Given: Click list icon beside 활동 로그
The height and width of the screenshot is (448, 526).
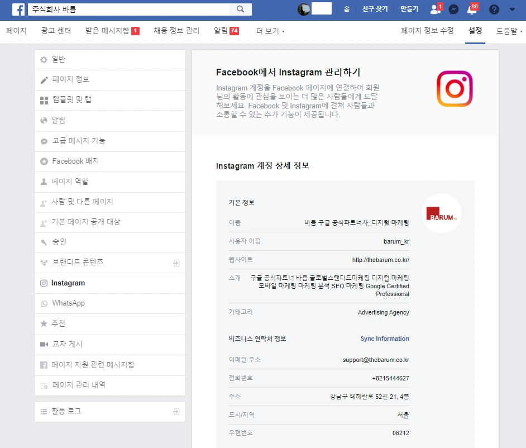Looking at the screenshot, I should (x=44, y=412).
